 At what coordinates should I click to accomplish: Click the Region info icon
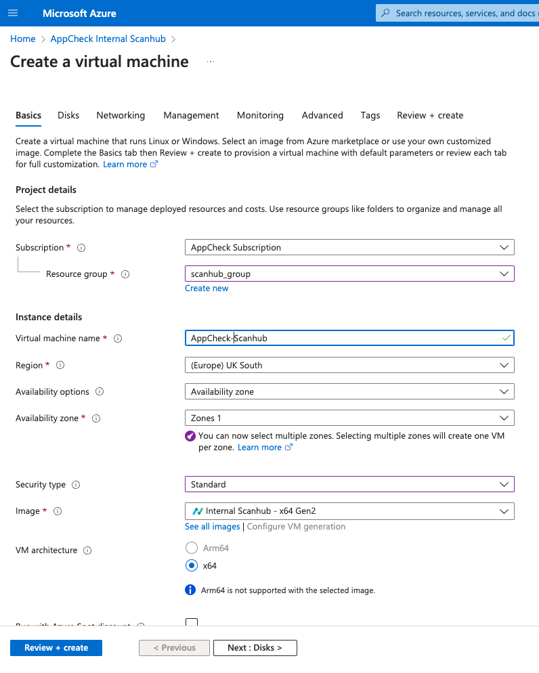[x=60, y=365]
